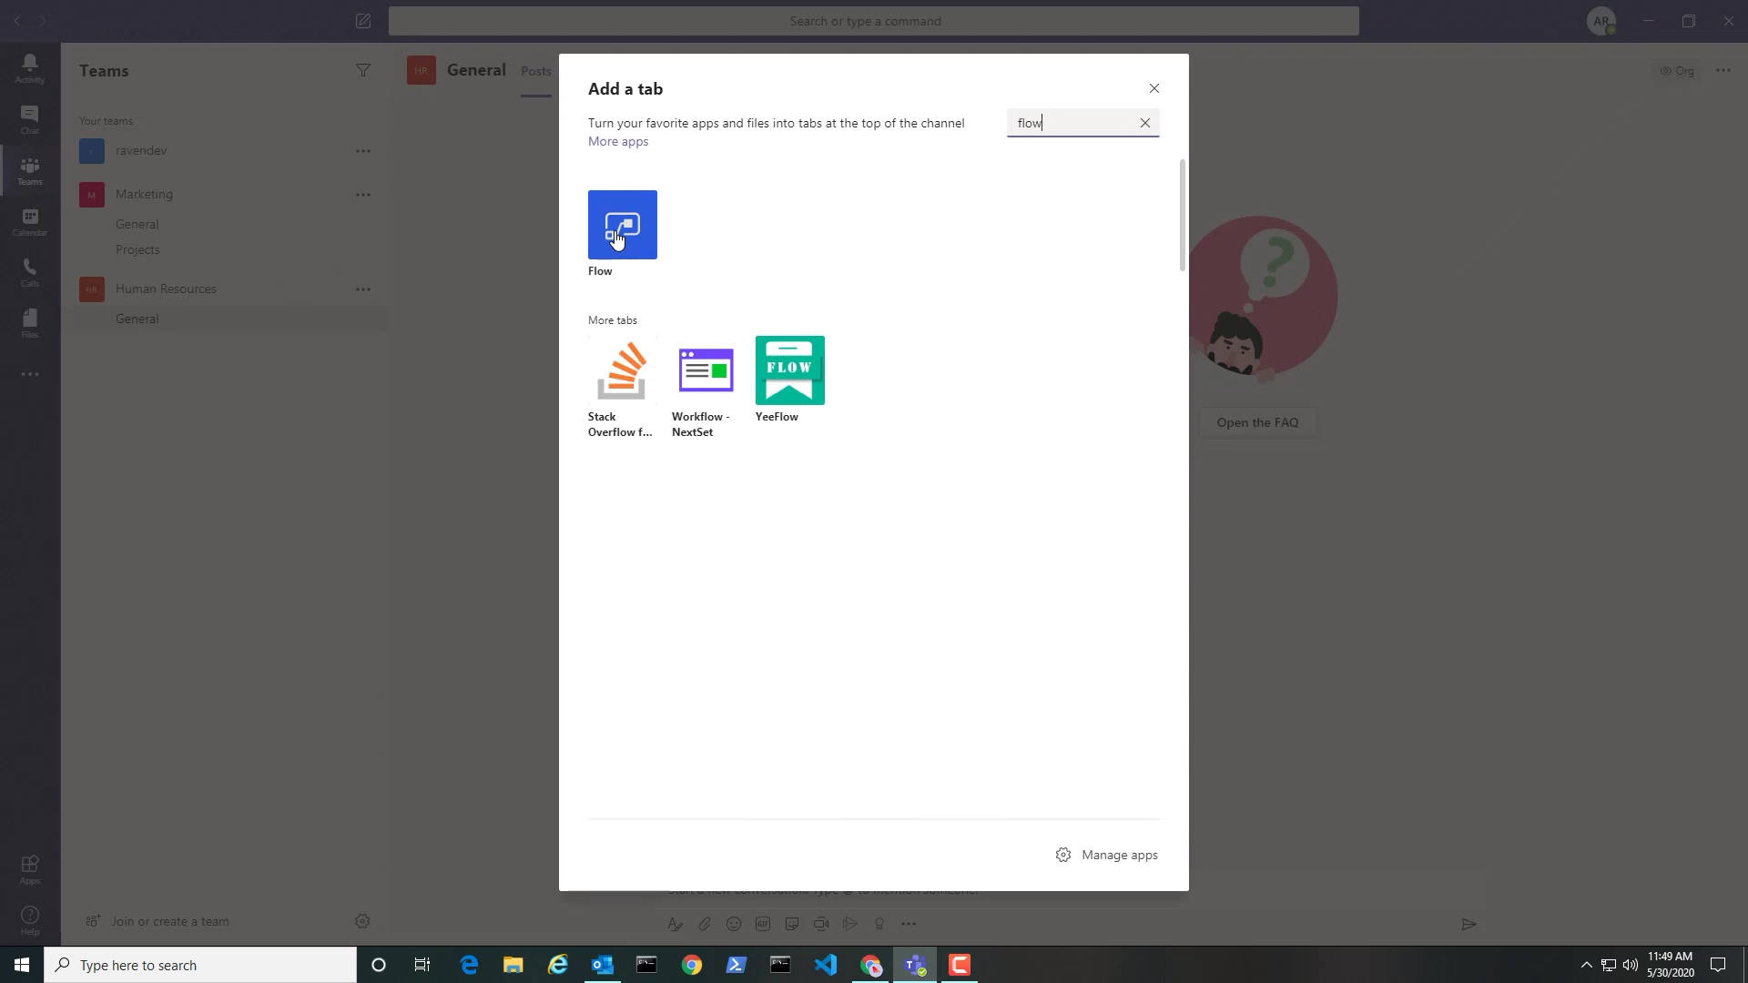This screenshot has width=1748, height=983.
Task: Open teams settings gear icon
Action: point(362,921)
